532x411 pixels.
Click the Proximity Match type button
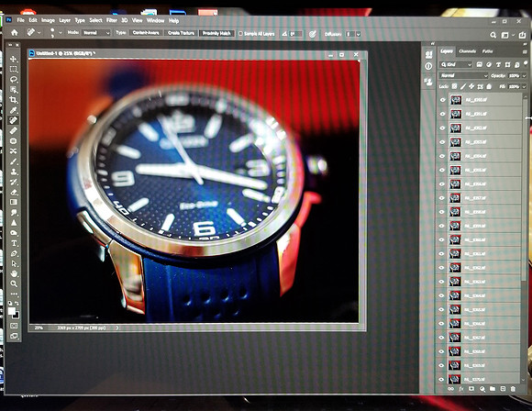tap(216, 33)
